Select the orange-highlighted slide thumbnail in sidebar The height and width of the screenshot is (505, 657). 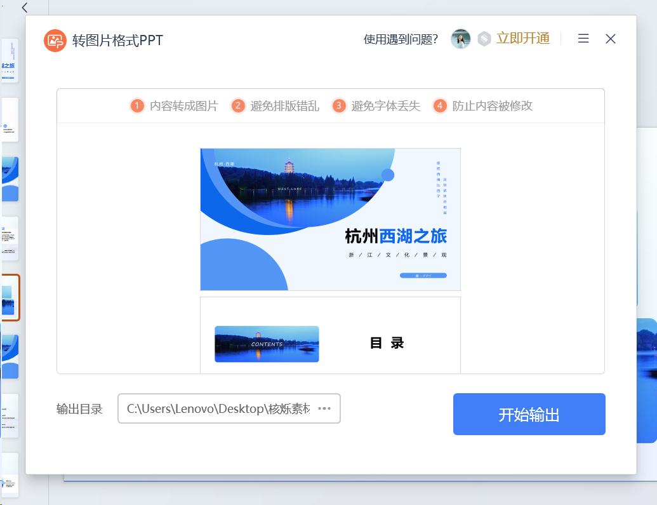10,298
